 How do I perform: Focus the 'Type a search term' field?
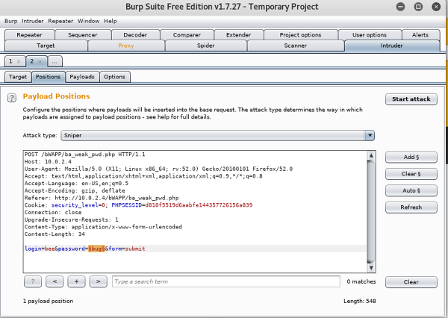(226, 281)
